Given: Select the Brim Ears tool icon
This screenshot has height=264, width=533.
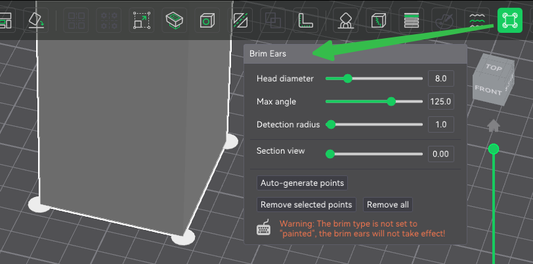Looking at the screenshot, I should point(509,20).
